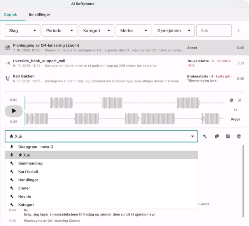Delete the transcript with the trash icon
Screen dimensions: 249x226
[239, 136]
